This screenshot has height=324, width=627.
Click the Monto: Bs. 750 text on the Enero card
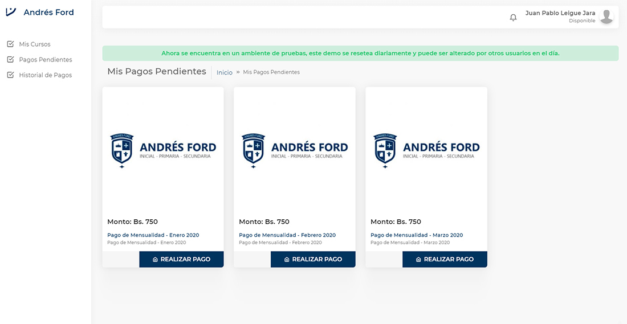(x=132, y=222)
